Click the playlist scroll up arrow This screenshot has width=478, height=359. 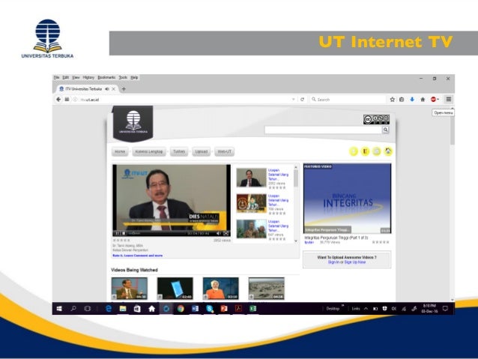pyautogui.click(x=296, y=167)
